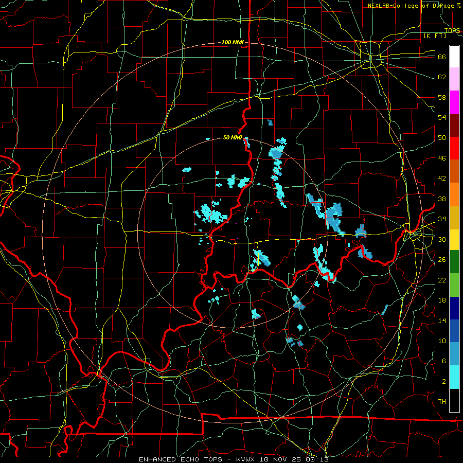Click the "54" scale label
Screen dimensions: 463x463
click(442, 117)
